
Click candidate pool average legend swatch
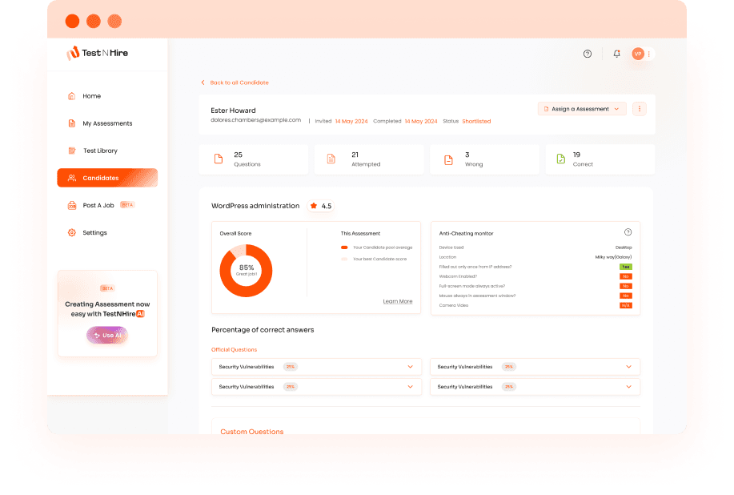pyautogui.click(x=344, y=247)
